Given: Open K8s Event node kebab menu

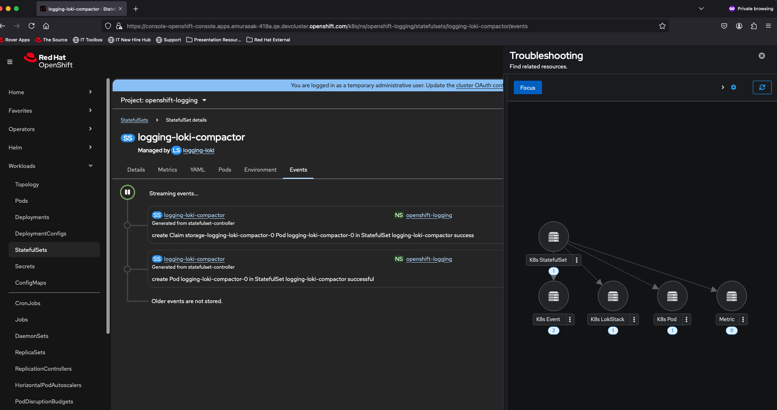Looking at the screenshot, I should click(x=570, y=319).
